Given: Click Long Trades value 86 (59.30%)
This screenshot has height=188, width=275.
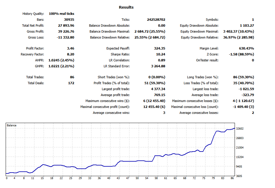Looking at the screenshot, I should [244, 77].
